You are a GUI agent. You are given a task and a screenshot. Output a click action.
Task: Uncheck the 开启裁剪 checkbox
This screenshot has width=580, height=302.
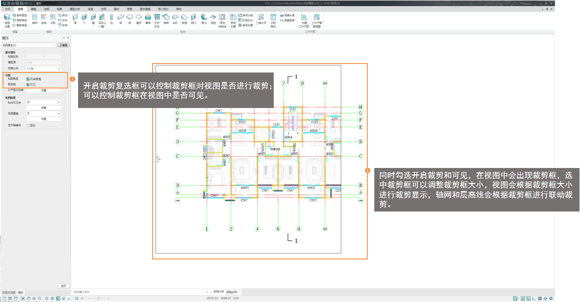pos(28,79)
